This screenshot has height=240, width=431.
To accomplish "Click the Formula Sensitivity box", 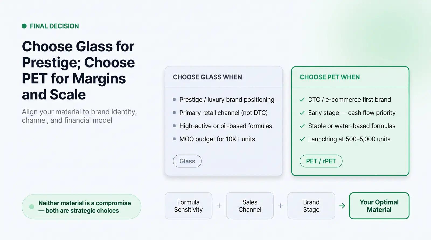I will (189, 206).
